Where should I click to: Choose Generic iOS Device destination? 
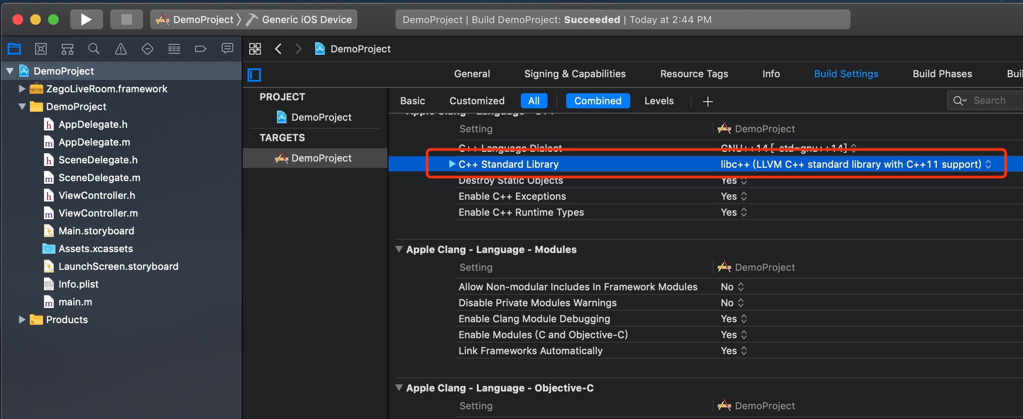pyautogui.click(x=299, y=20)
